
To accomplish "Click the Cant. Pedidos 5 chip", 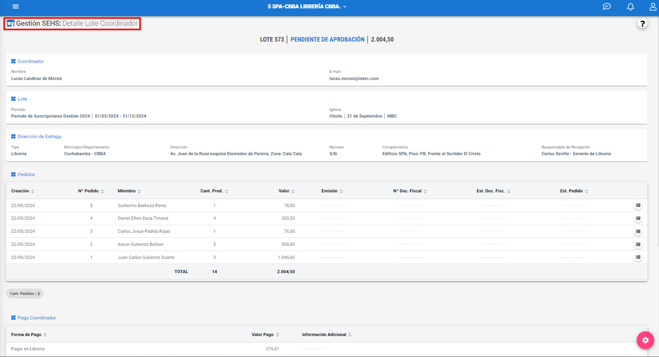I will [25, 294].
